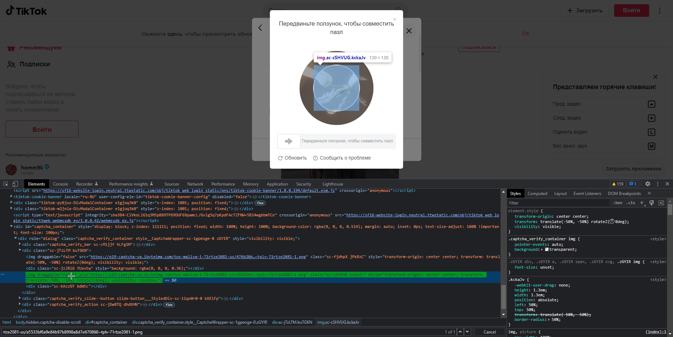
Task: Toggle the :hov element state button
Action: click(618, 203)
